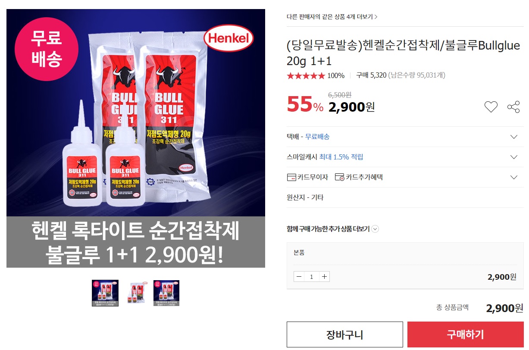Open the main Bull Glue product image

click(135, 138)
